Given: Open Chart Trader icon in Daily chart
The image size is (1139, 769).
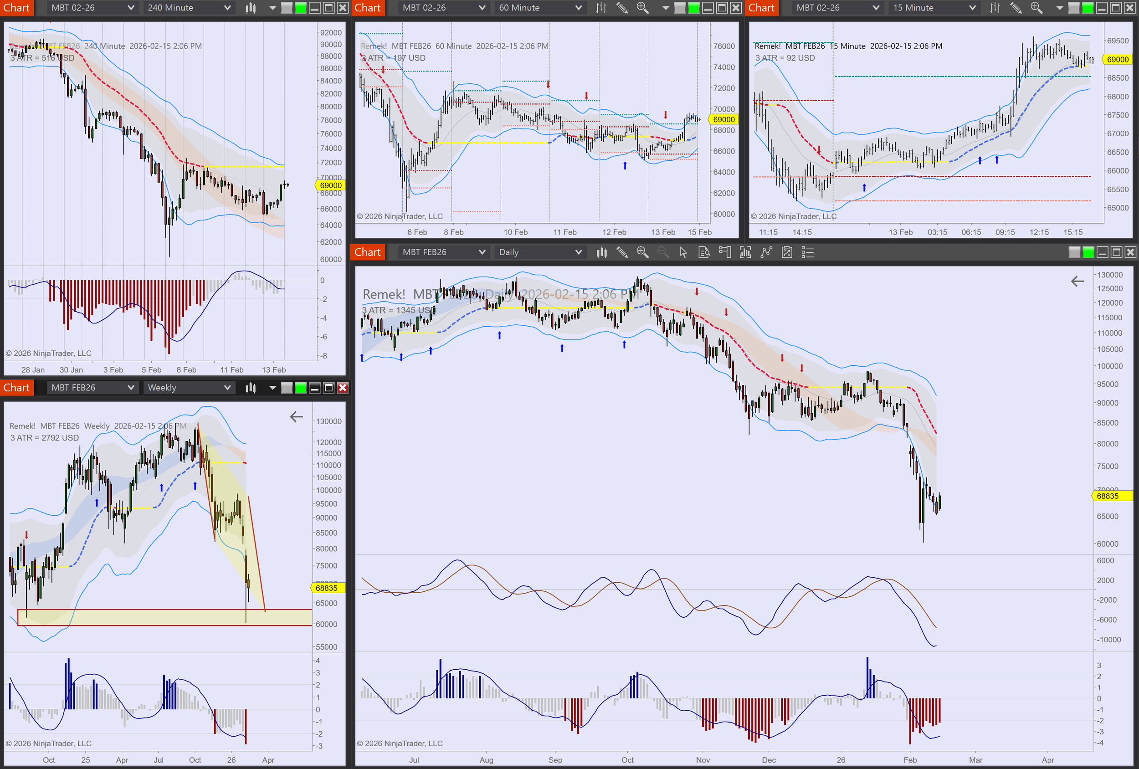Looking at the screenshot, I should point(725,252).
